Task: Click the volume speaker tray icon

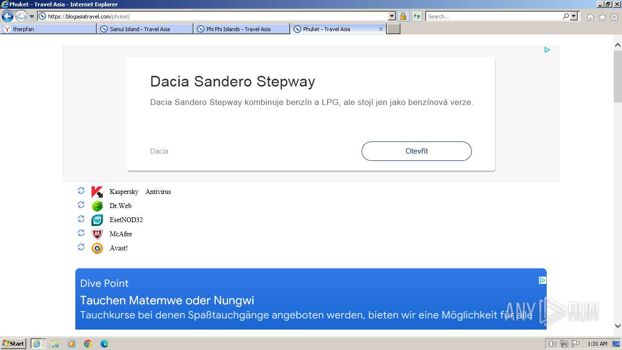Action: pos(552,344)
